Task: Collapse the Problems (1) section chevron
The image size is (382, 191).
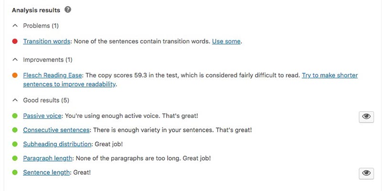Action: [x=15, y=26]
